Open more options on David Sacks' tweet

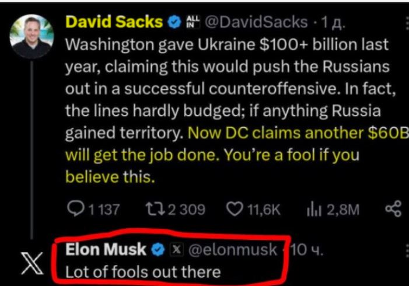tap(407, 23)
